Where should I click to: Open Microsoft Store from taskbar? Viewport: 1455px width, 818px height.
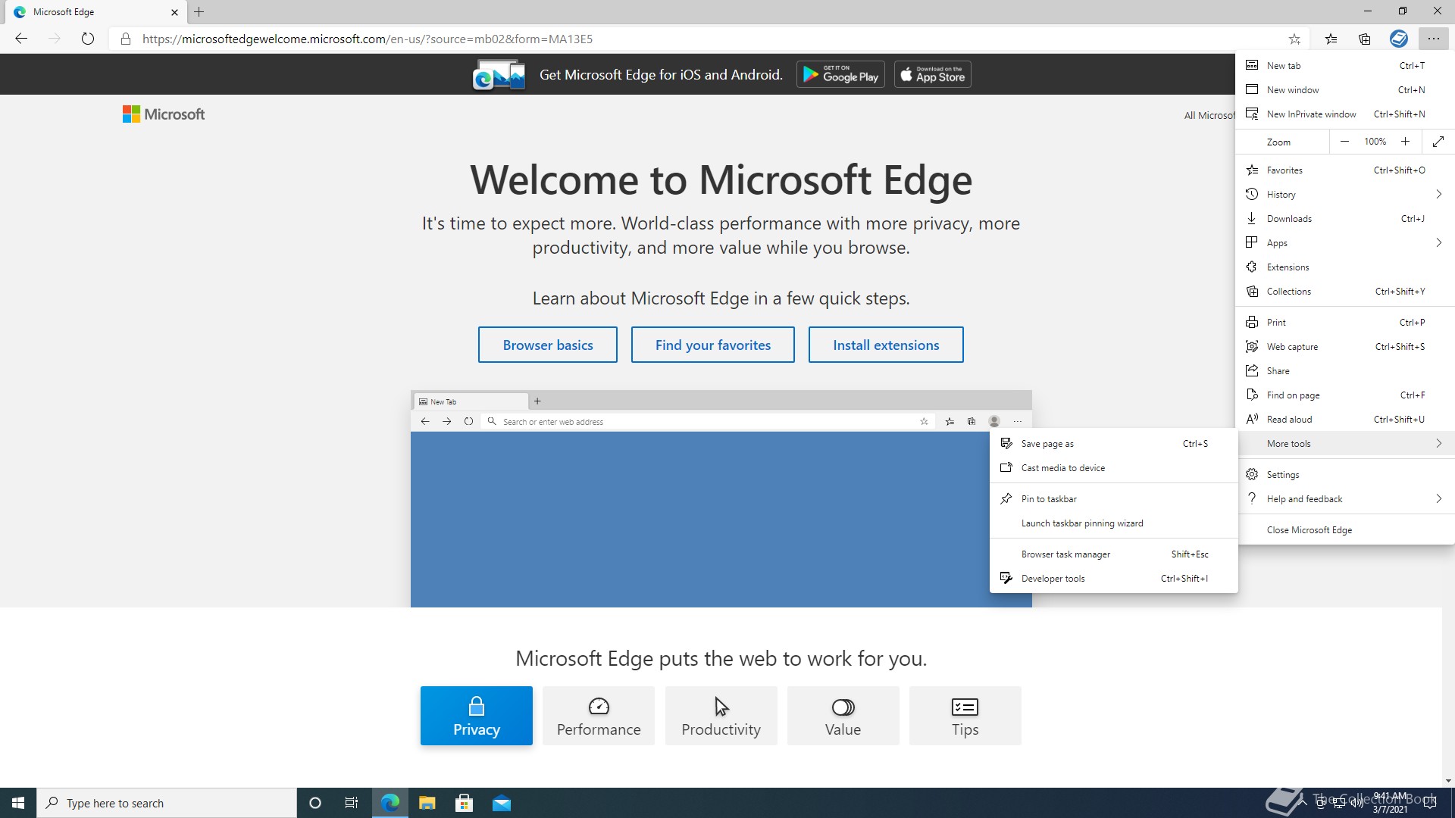click(465, 803)
